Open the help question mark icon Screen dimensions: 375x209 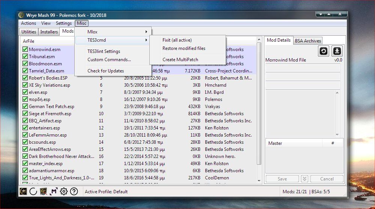(x=74, y=191)
